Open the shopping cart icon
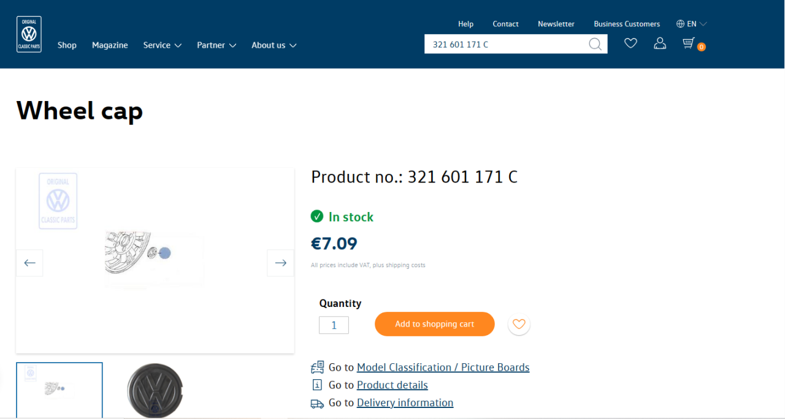The image size is (785, 419). pyautogui.click(x=689, y=43)
